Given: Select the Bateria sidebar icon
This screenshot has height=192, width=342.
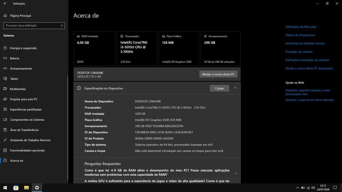Looking at the screenshot, I should tap(5, 58).
